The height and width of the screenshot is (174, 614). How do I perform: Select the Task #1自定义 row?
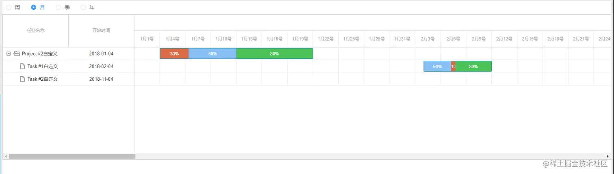click(x=68, y=67)
